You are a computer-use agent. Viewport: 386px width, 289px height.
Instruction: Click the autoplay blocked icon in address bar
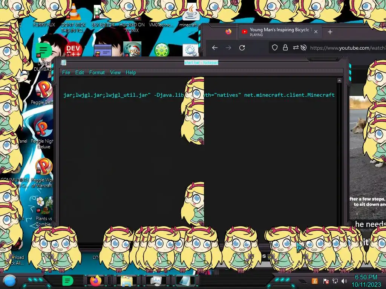(303, 48)
